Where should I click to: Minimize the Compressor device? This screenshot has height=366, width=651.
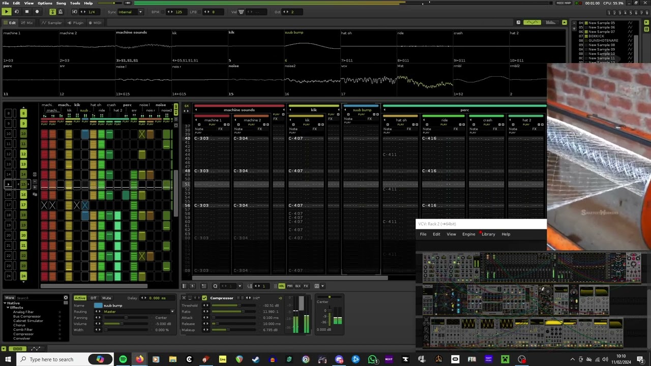point(190,298)
